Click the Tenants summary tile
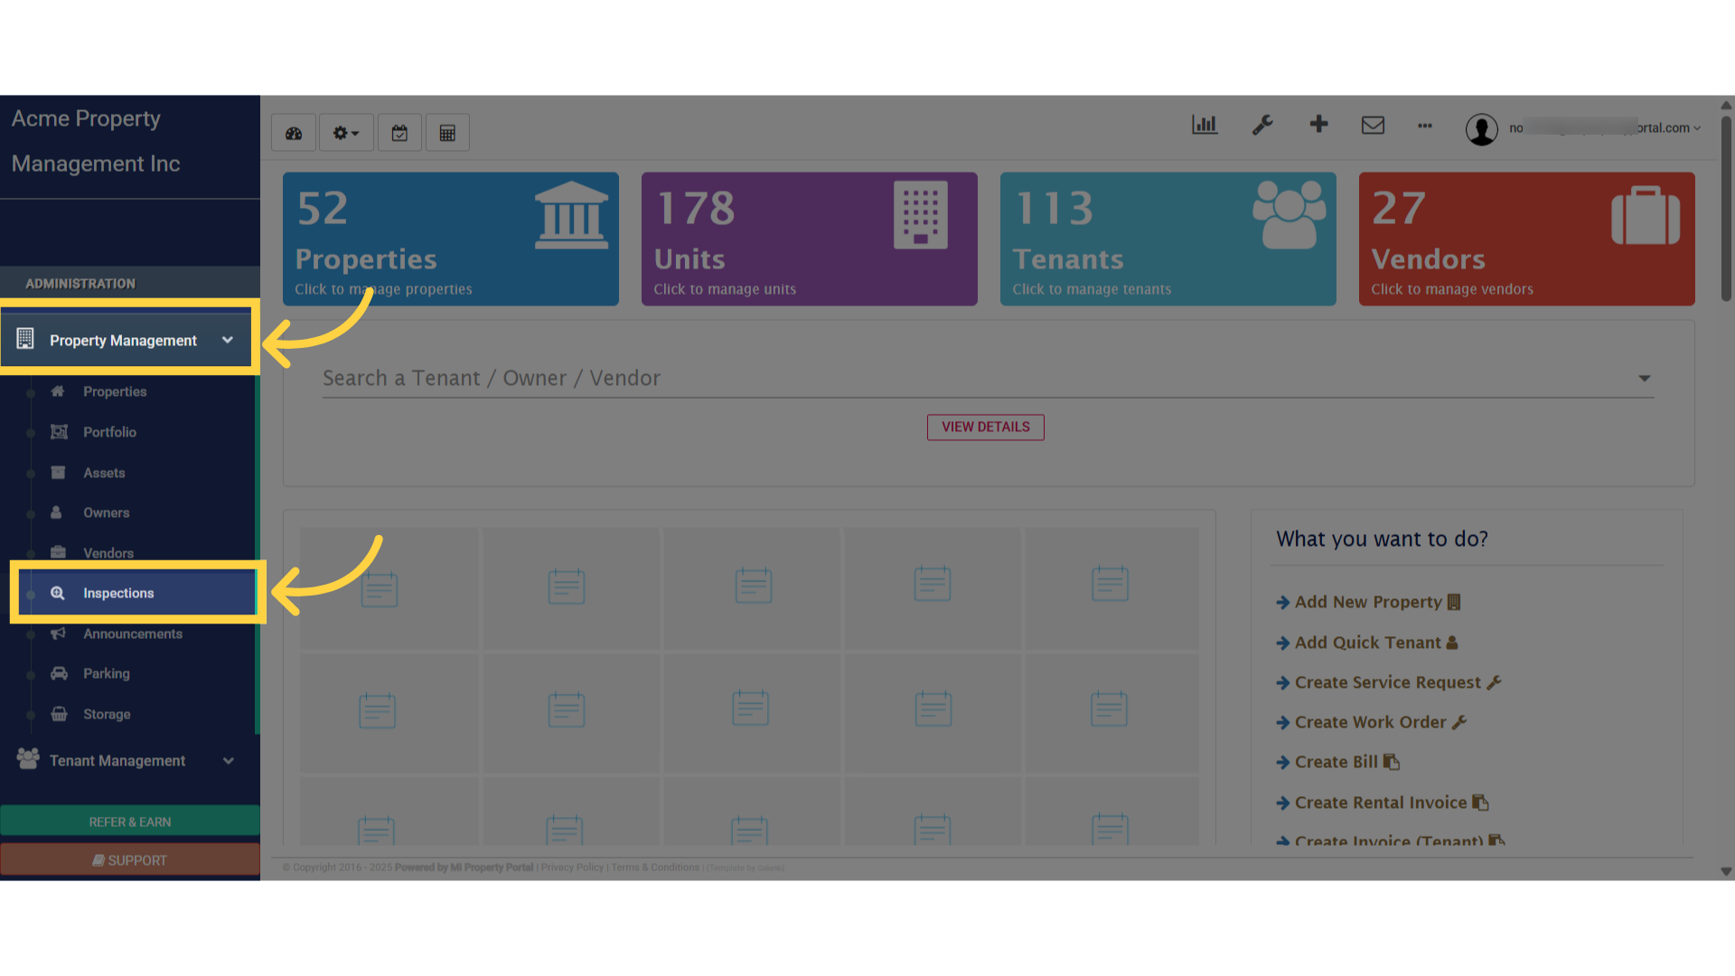The height and width of the screenshot is (976, 1735). pos(1167,239)
